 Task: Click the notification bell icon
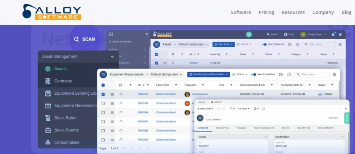point(333,35)
